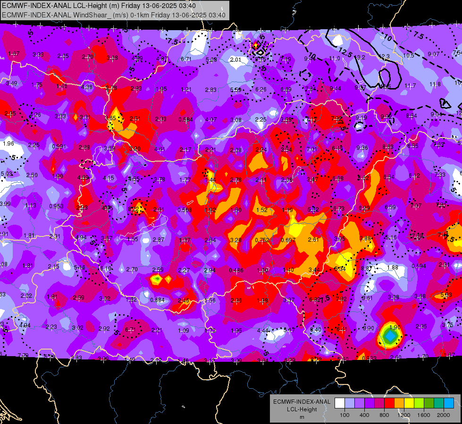This screenshot has width=462, height=424.
Task: Click the light lavender legend swatch
Action: coord(349,403)
